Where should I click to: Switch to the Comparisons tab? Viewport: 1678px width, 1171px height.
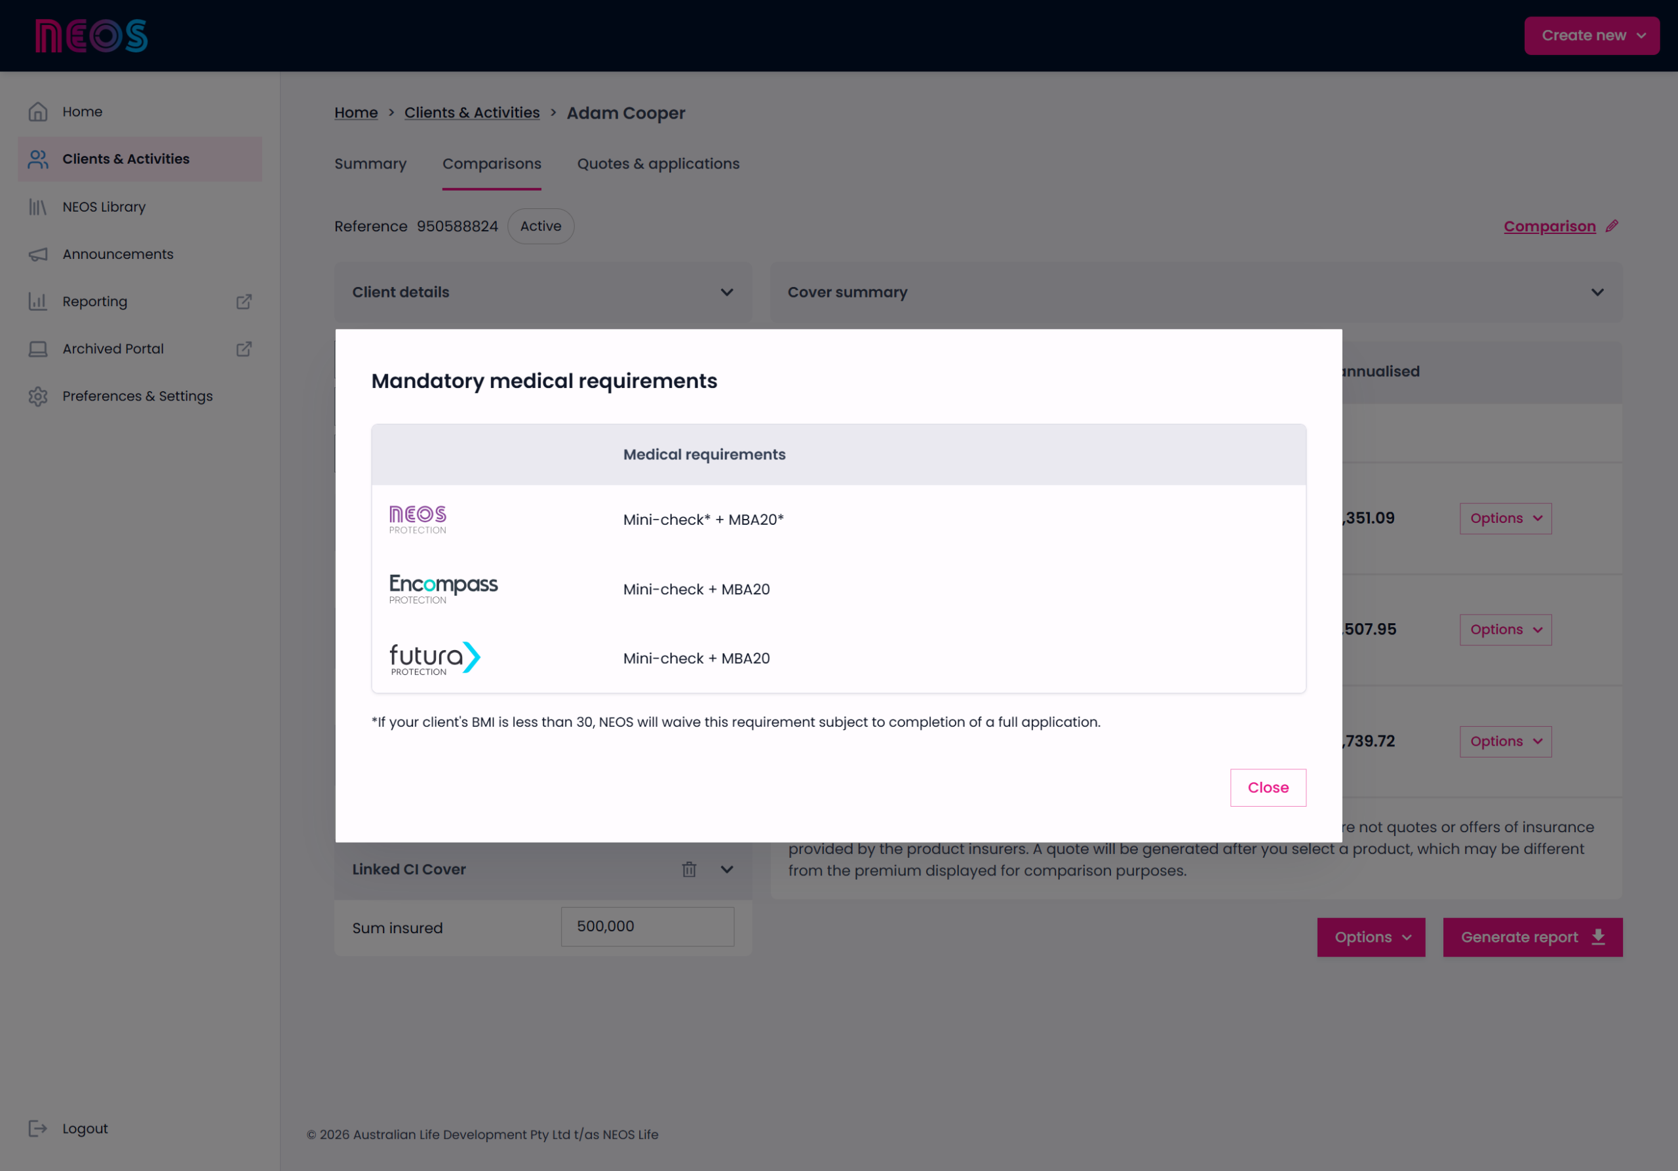click(492, 164)
